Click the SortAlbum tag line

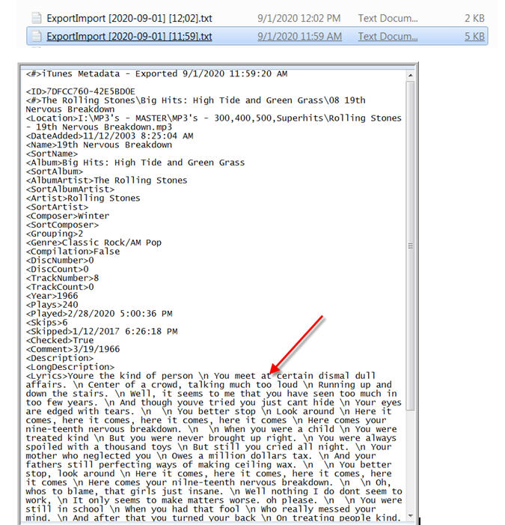55,172
